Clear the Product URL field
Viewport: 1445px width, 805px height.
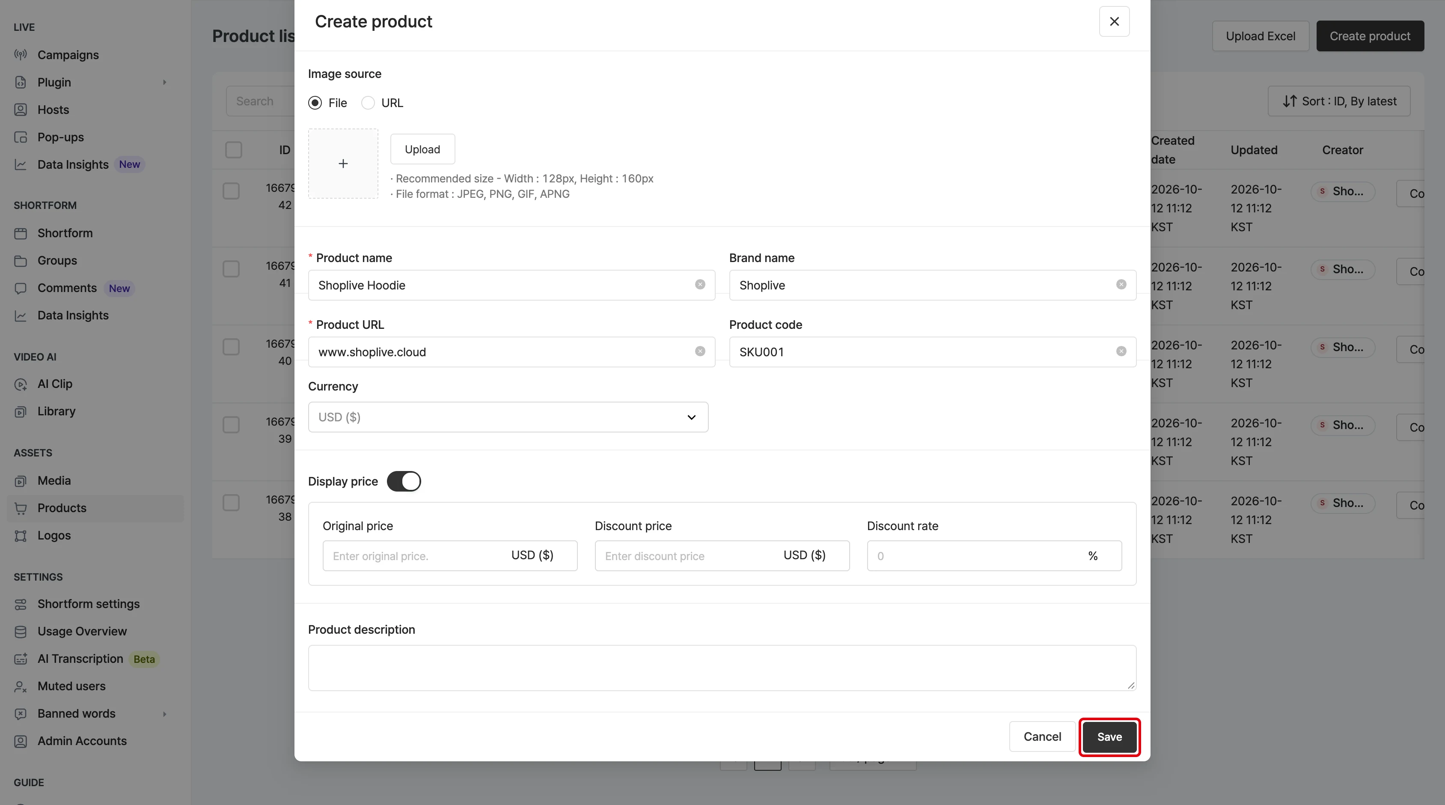click(700, 351)
